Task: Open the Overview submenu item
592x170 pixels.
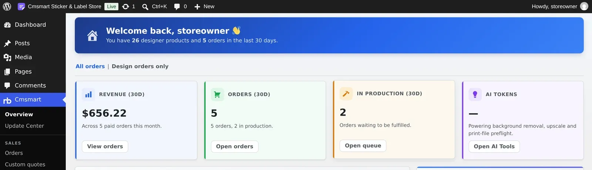Action: pyautogui.click(x=19, y=114)
